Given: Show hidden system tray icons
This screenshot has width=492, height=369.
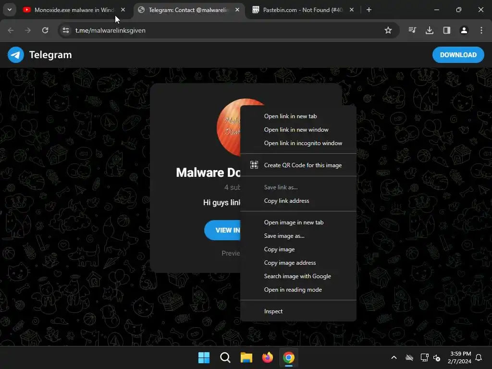Looking at the screenshot, I should coord(394,357).
